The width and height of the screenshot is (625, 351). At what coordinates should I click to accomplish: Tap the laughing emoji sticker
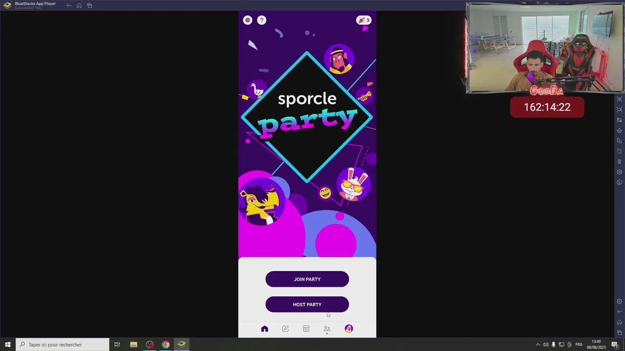pyautogui.click(x=325, y=193)
